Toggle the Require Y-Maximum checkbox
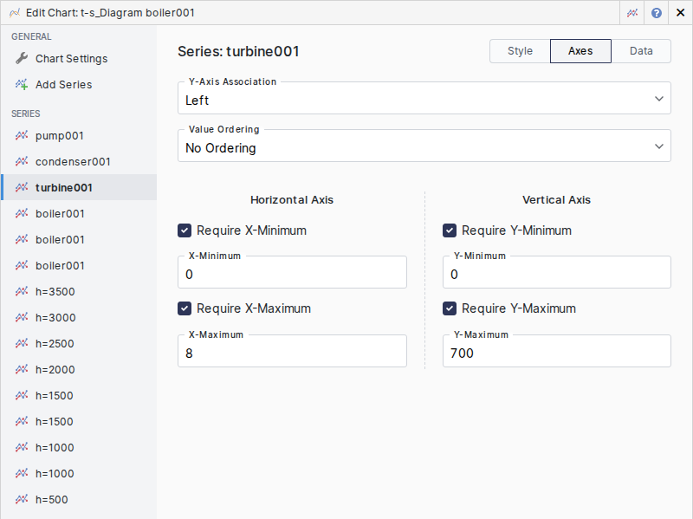 [x=450, y=308]
